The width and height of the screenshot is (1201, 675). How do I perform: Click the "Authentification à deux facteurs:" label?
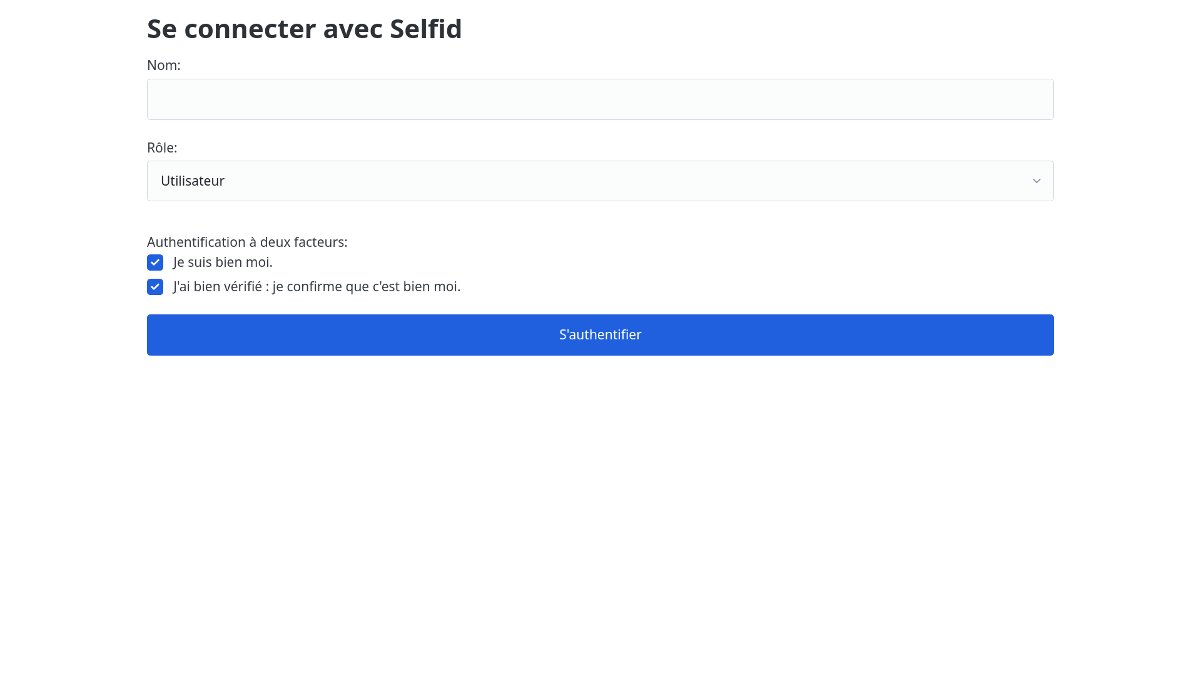pyautogui.click(x=247, y=242)
